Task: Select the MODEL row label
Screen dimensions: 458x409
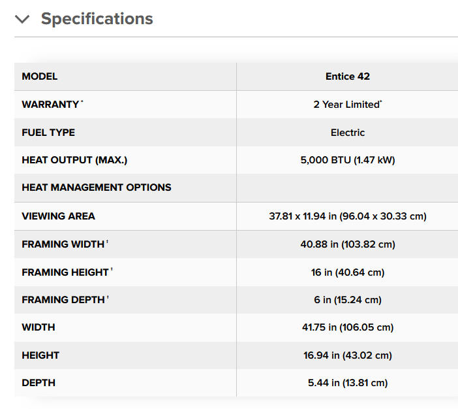Action: point(40,76)
